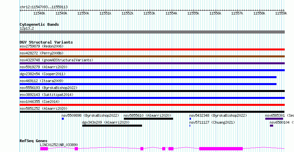Image resolution: width=294 pixels, height=152 pixels.
Task: Click the 11551k ruler label
Action: 105,13
